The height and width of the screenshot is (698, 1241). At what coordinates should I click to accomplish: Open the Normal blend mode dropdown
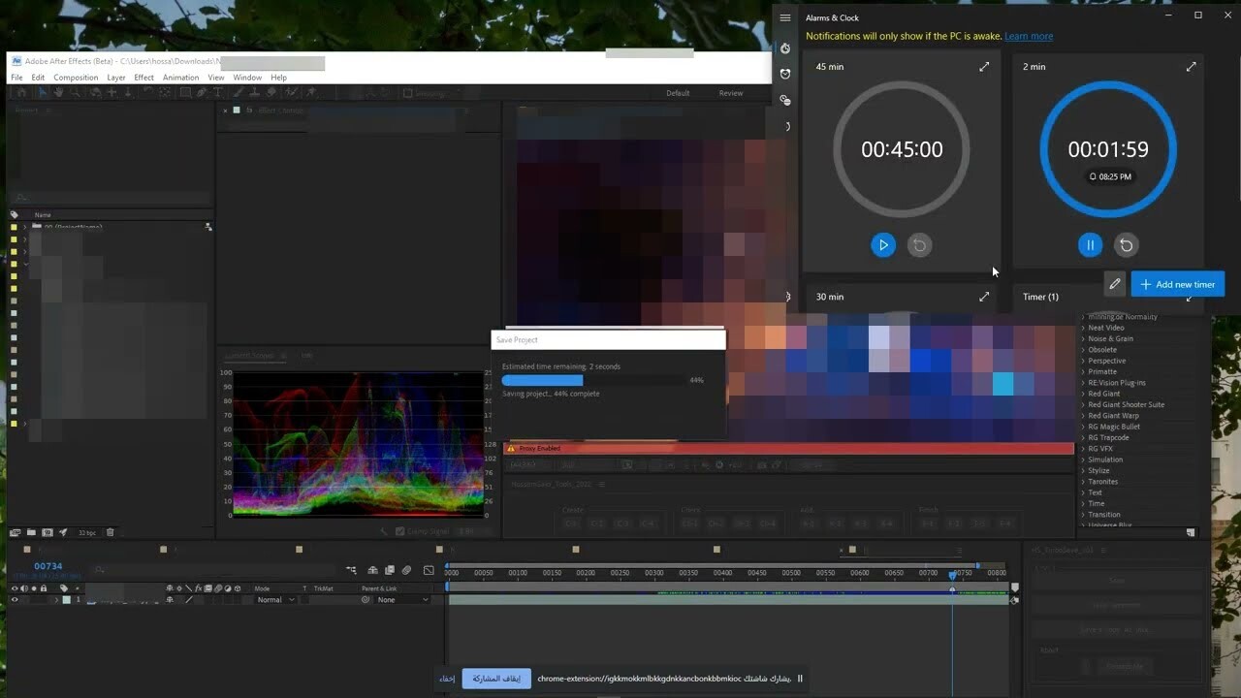click(274, 599)
